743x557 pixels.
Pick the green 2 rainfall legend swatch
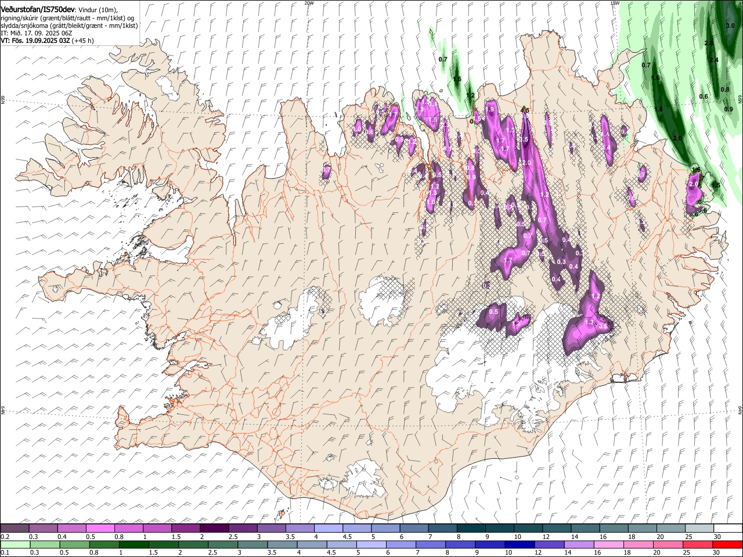click(193, 545)
